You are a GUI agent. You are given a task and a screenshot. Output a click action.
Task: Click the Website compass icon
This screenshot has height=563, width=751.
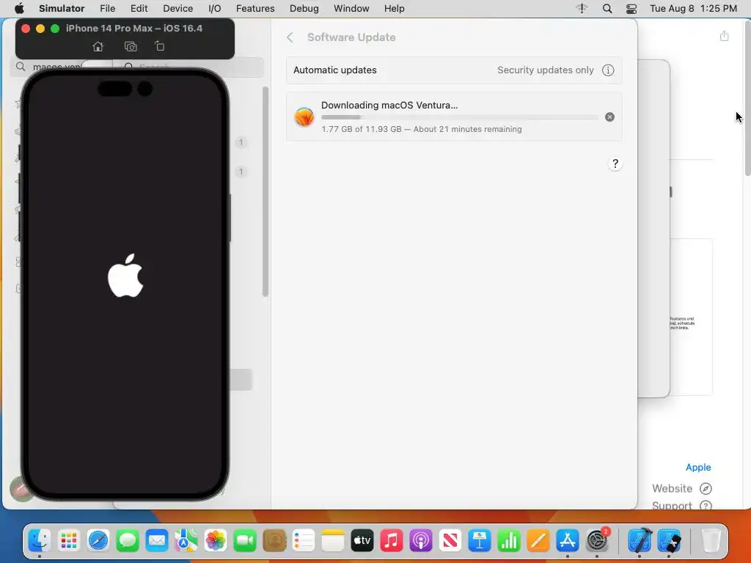coord(706,488)
